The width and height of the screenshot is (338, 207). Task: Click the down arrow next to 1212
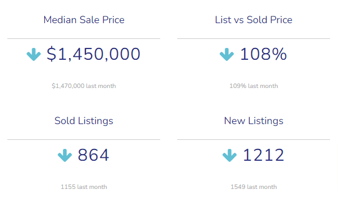229,155
